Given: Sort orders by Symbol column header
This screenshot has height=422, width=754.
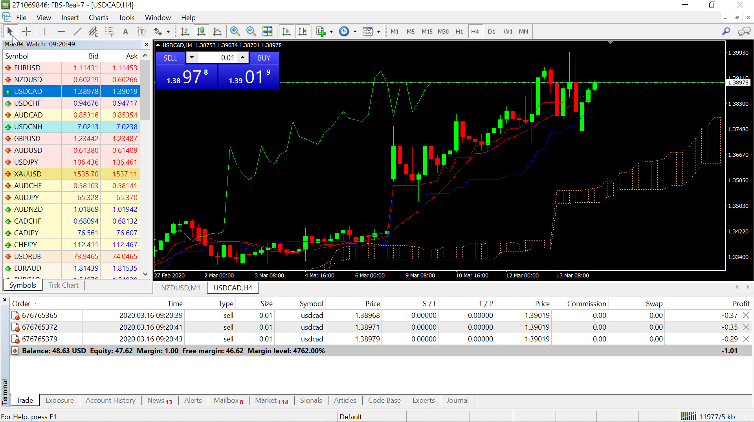Looking at the screenshot, I should click(300, 303).
